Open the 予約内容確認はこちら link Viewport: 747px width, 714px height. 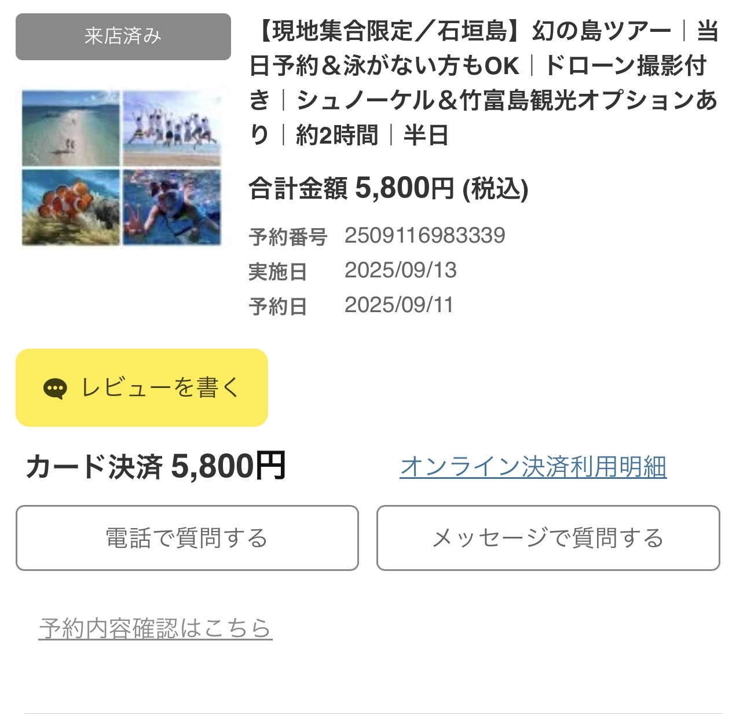click(155, 628)
